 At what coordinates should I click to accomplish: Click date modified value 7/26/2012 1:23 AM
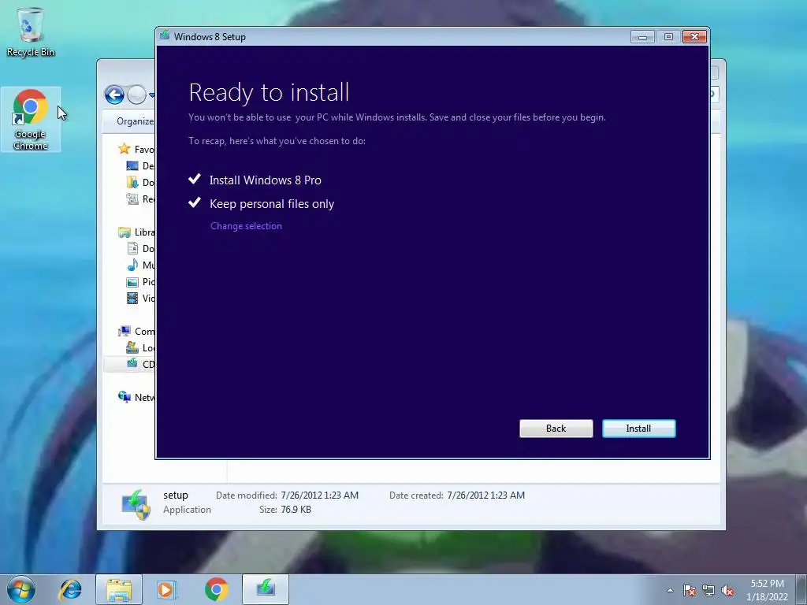[320, 496]
